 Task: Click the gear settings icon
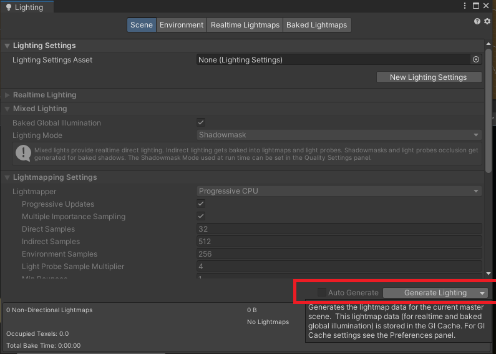pos(487,21)
